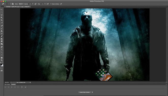
Task: Enable the Erase to History checkbox
Action: tap(51, 4)
